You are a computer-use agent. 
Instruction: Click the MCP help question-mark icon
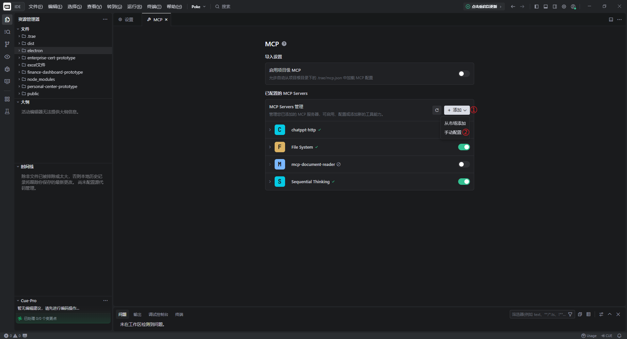click(x=284, y=44)
